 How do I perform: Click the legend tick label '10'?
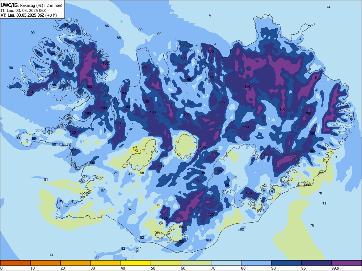click(x=33, y=268)
